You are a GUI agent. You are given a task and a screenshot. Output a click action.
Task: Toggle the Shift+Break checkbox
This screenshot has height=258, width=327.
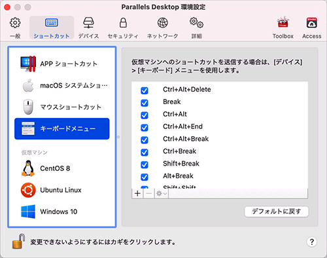click(x=145, y=164)
